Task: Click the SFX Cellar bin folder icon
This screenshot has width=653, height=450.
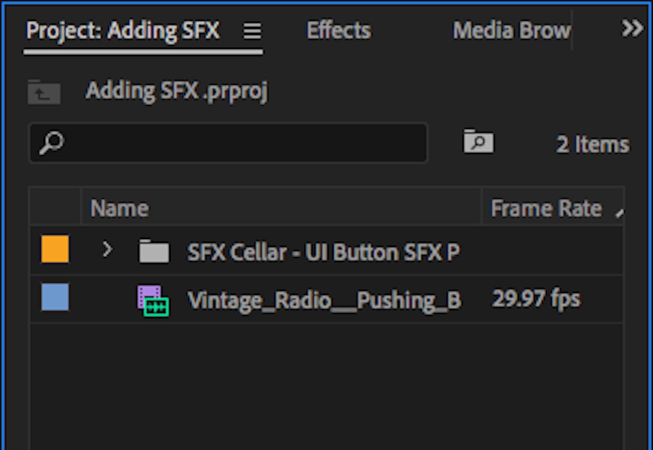Action: click(x=154, y=251)
